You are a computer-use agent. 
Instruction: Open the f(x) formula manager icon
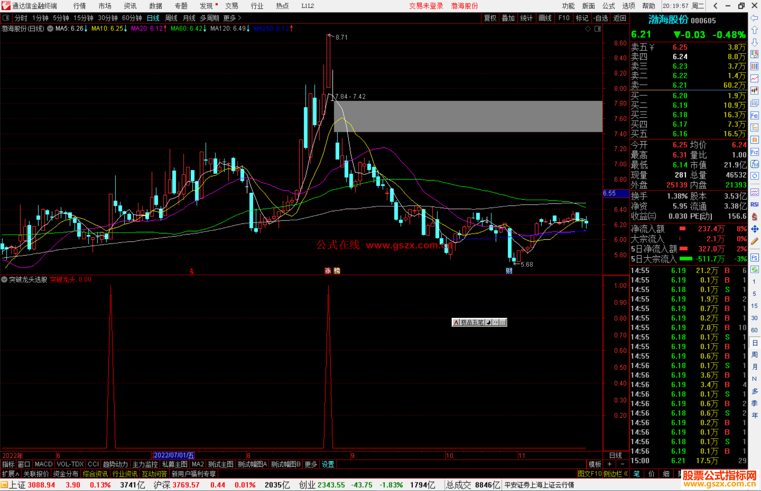click(754, 164)
